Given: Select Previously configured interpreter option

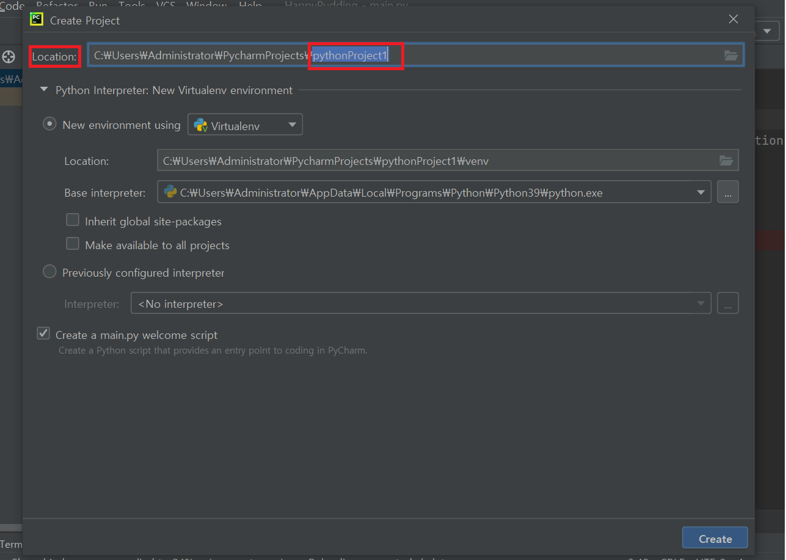Looking at the screenshot, I should [49, 272].
